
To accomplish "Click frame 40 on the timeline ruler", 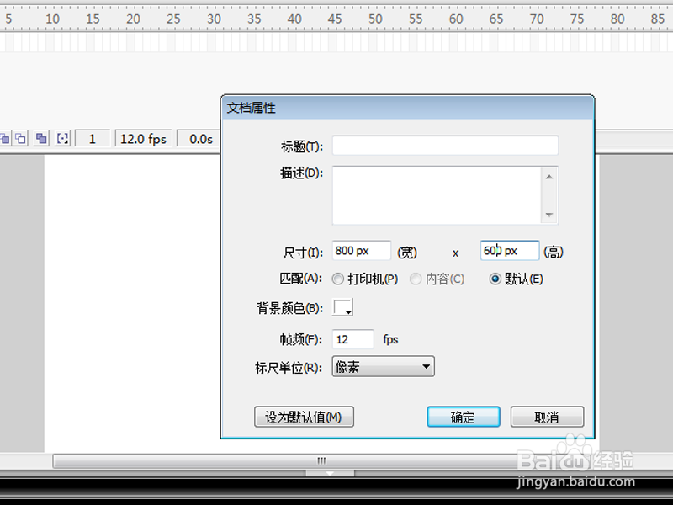I will (x=294, y=19).
